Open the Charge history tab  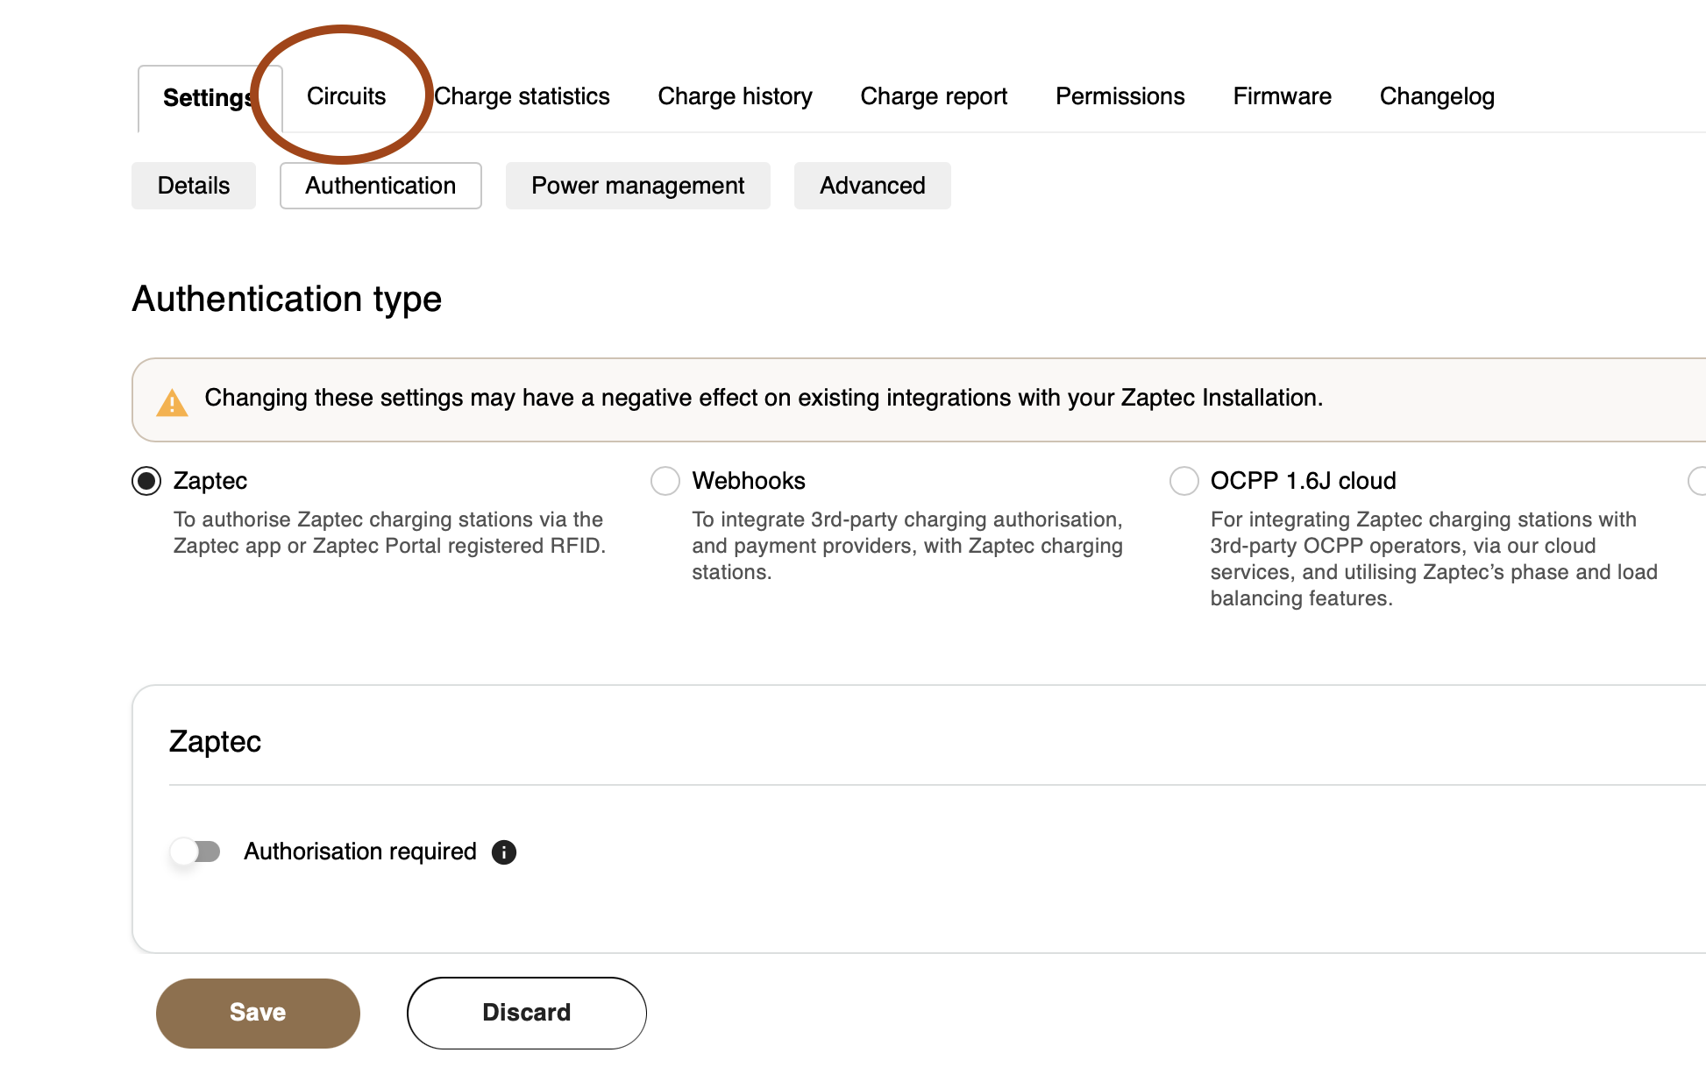735,96
